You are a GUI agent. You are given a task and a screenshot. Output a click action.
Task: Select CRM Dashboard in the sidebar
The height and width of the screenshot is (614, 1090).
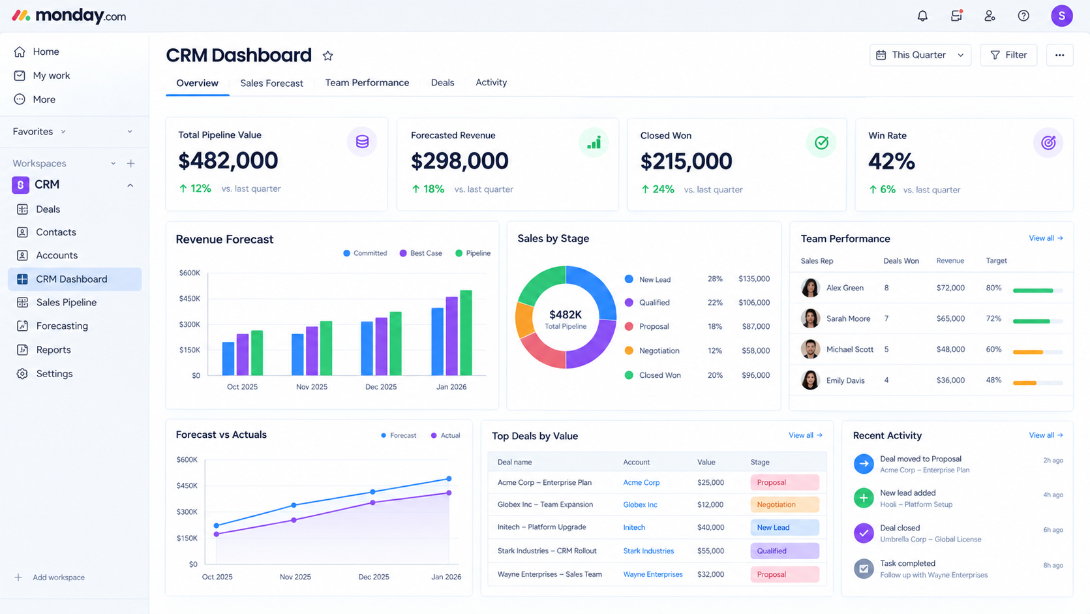(75, 279)
